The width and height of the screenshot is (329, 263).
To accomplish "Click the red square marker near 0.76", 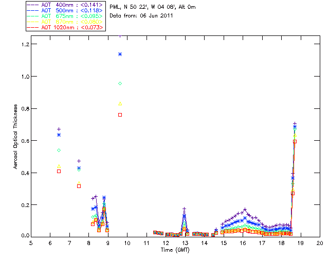I will pos(120,115).
